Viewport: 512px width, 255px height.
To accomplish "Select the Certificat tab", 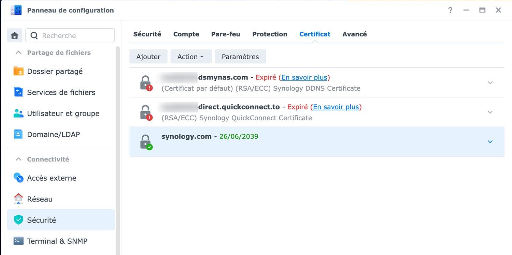I will click(x=315, y=34).
